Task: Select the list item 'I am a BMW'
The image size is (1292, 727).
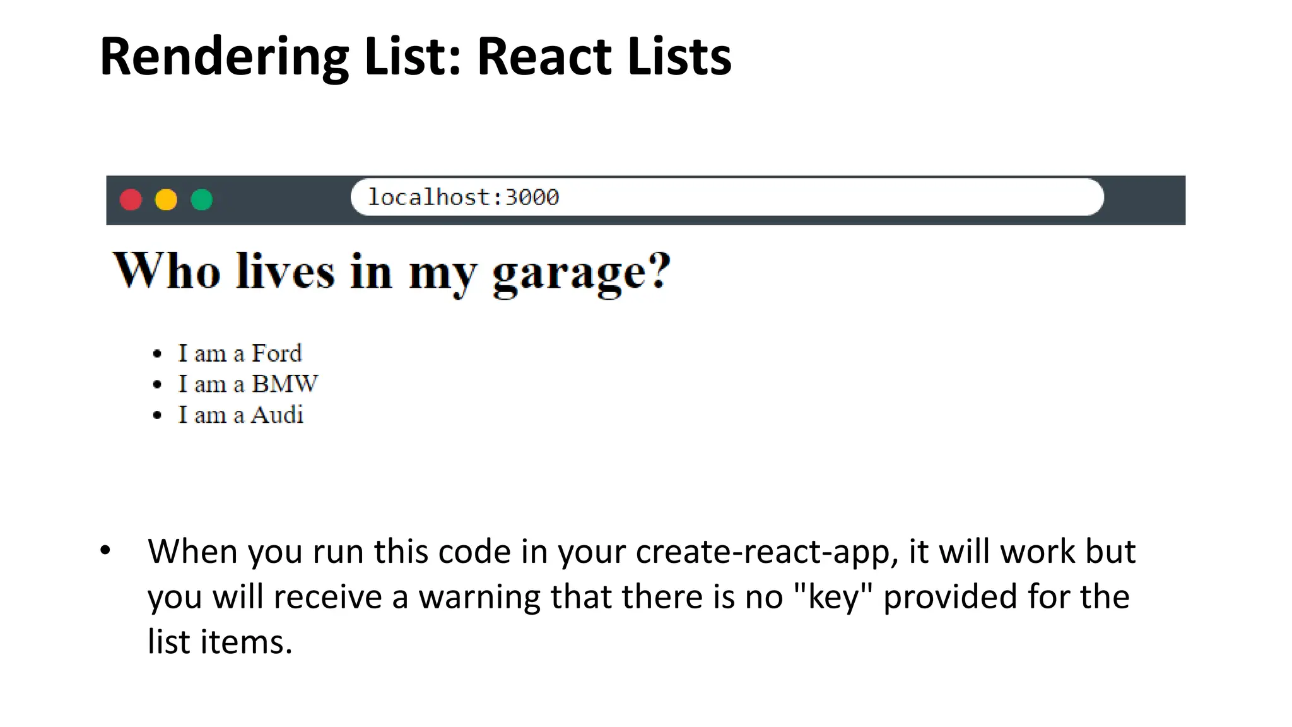Action: pyautogui.click(x=248, y=384)
